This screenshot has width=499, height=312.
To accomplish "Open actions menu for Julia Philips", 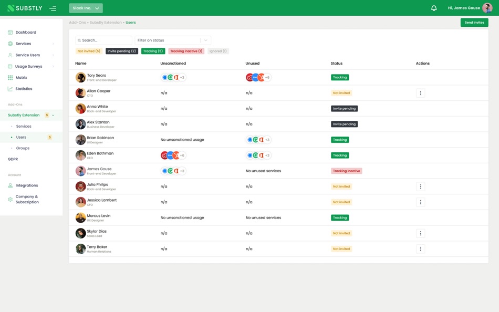I will click(420, 186).
